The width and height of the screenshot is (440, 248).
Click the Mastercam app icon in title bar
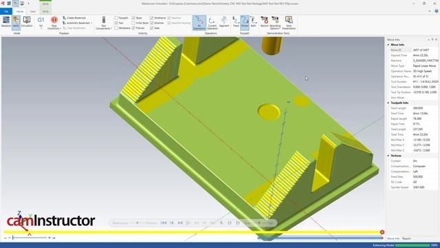[3, 3]
